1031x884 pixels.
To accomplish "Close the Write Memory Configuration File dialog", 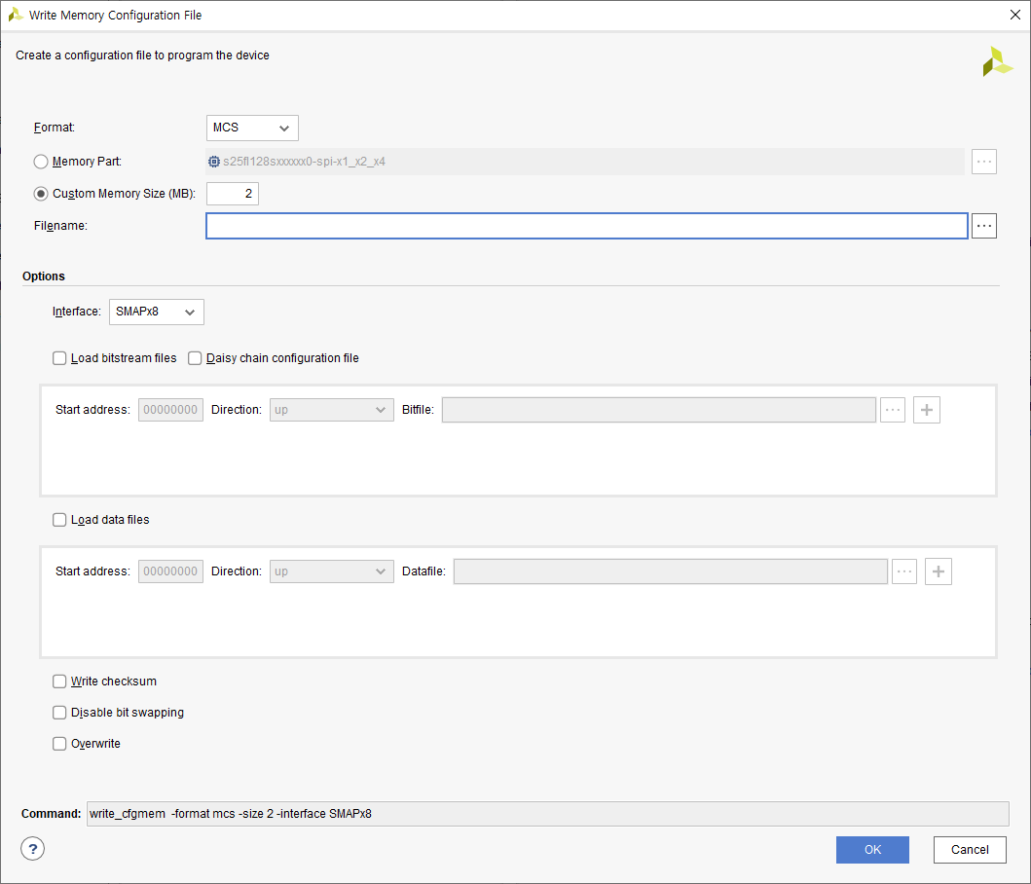I will [x=1014, y=15].
